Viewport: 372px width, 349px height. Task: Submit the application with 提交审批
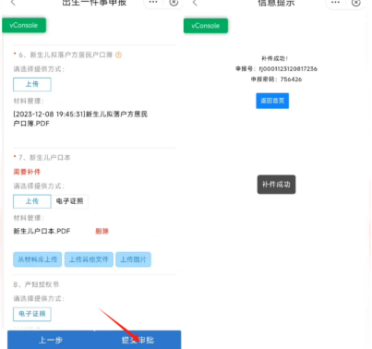[138, 340]
